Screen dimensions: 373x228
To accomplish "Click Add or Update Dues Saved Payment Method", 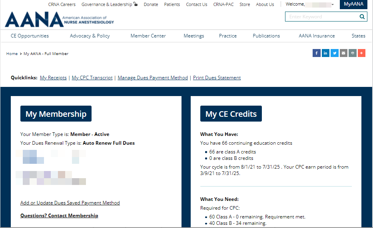I will 70,203.
